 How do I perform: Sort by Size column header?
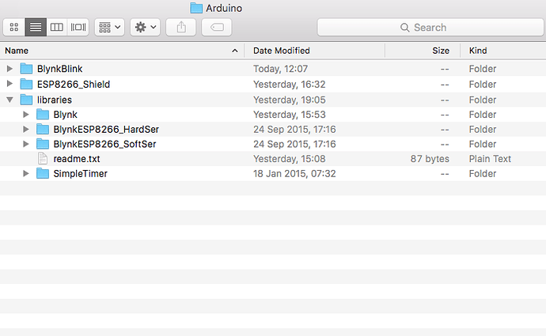tap(423, 51)
